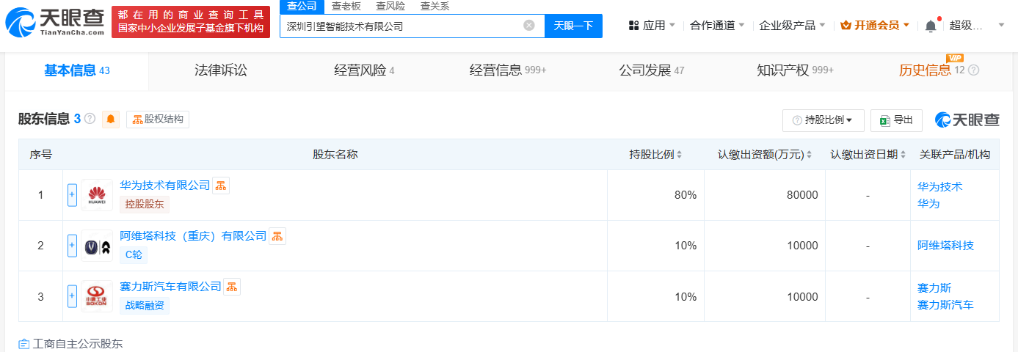The image size is (1018, 352).
Task: Open shareholder link 阿维塔科技（重庆）有限公司
Action: pyautogui.click(x=193, y=235)
